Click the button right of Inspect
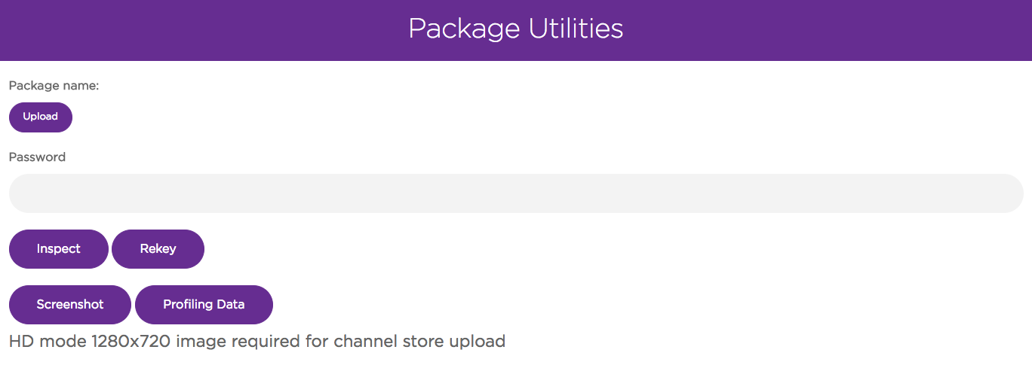The width and height of the screenshot is (1032, 365). (x=158, y=249)
